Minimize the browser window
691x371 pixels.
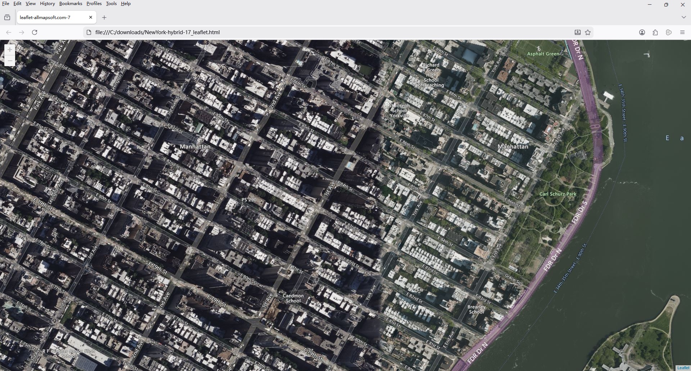coord(650,4)
